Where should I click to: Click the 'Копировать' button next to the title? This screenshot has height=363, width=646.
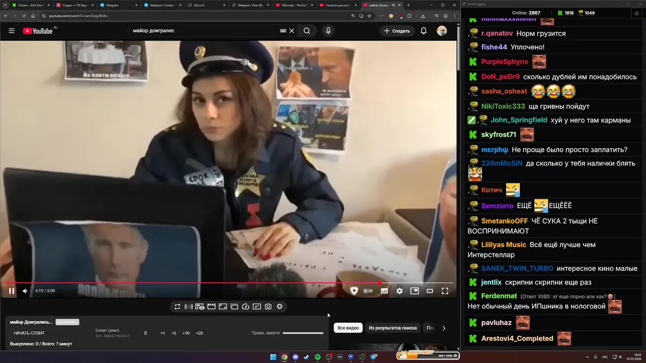(x=67, y=322)
